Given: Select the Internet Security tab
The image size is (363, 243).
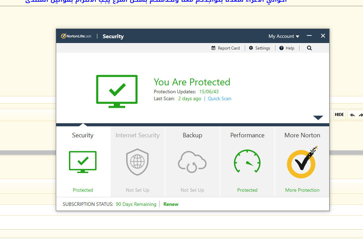Looking at the screenshot, I should [x=138, y=161].
